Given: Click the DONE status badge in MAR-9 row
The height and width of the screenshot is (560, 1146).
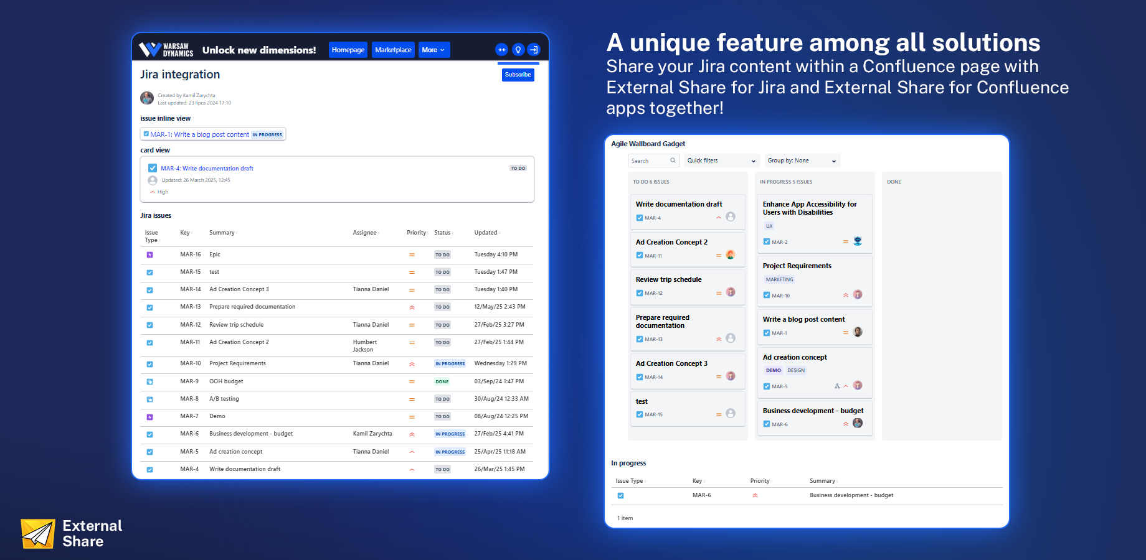Looking at the screenshot, I should 442,382.
